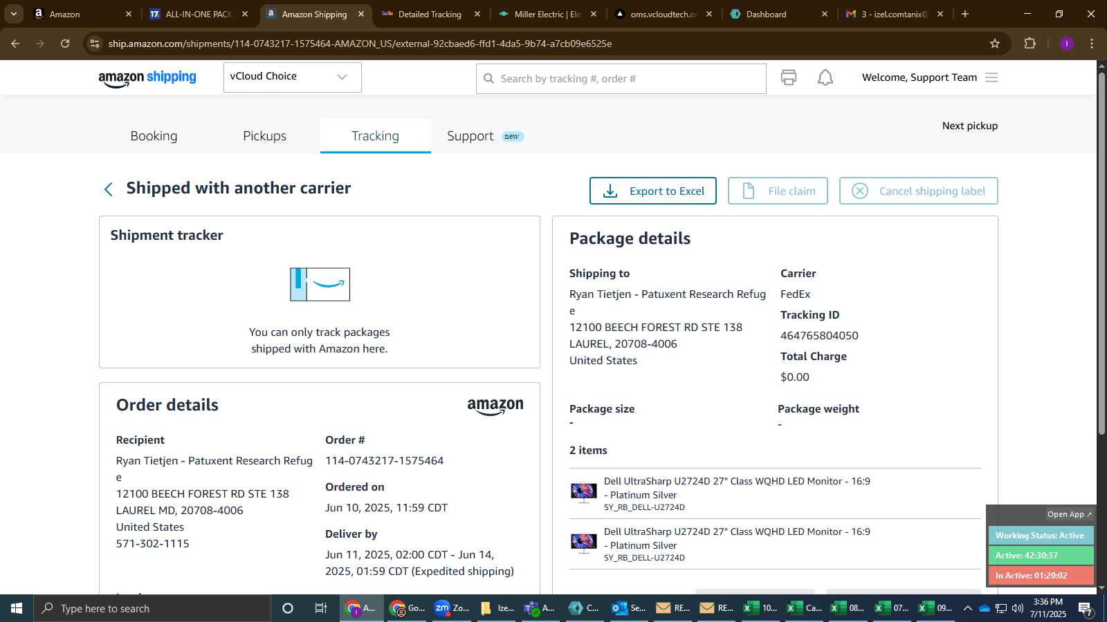Open the Windows Start menu
This screenshot has width=1107, height=622.
point(17,608)
